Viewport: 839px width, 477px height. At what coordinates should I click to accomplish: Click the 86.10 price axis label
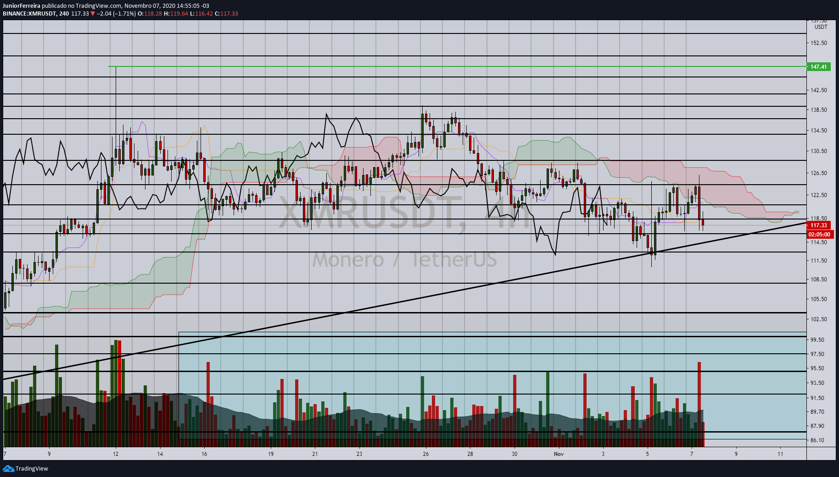coord(817,440)
